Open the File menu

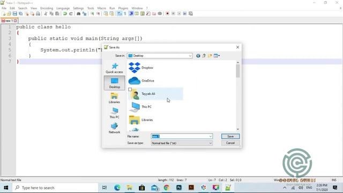(x=4, y=8)
